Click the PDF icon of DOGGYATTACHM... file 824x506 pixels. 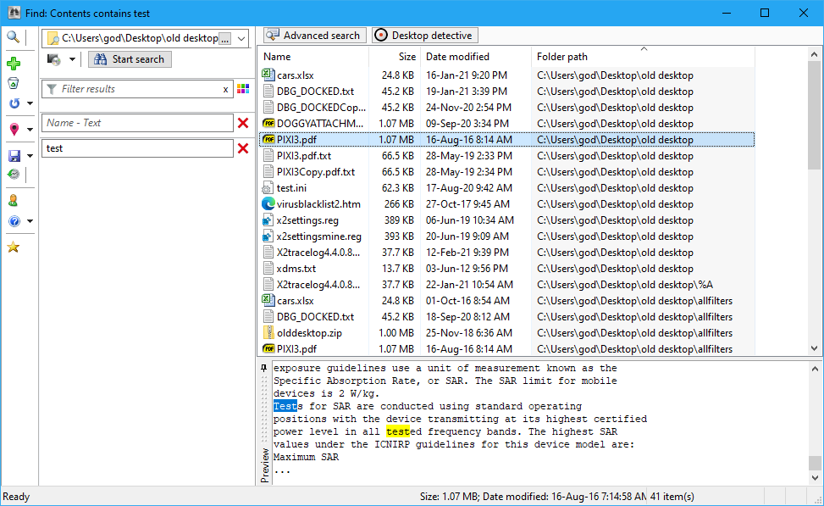(x=268, y=123)
